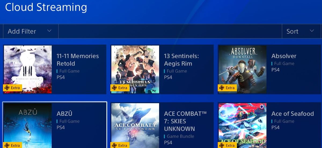
Task: Open the Absolver game title text
Action: [x=284, y=56]
